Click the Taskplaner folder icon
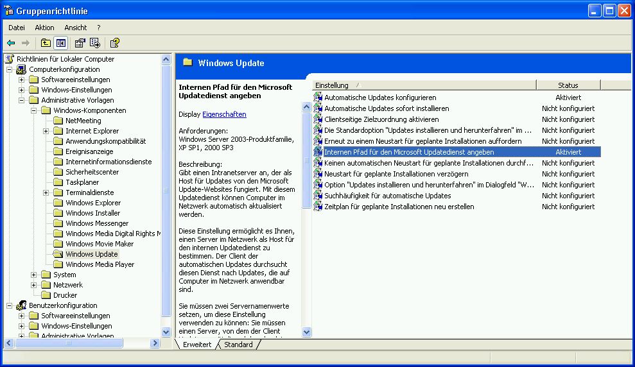 point(58,182)
